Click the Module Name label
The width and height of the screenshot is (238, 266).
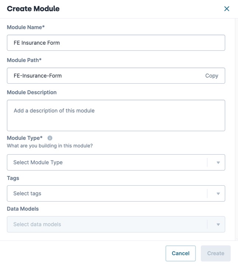26,27
